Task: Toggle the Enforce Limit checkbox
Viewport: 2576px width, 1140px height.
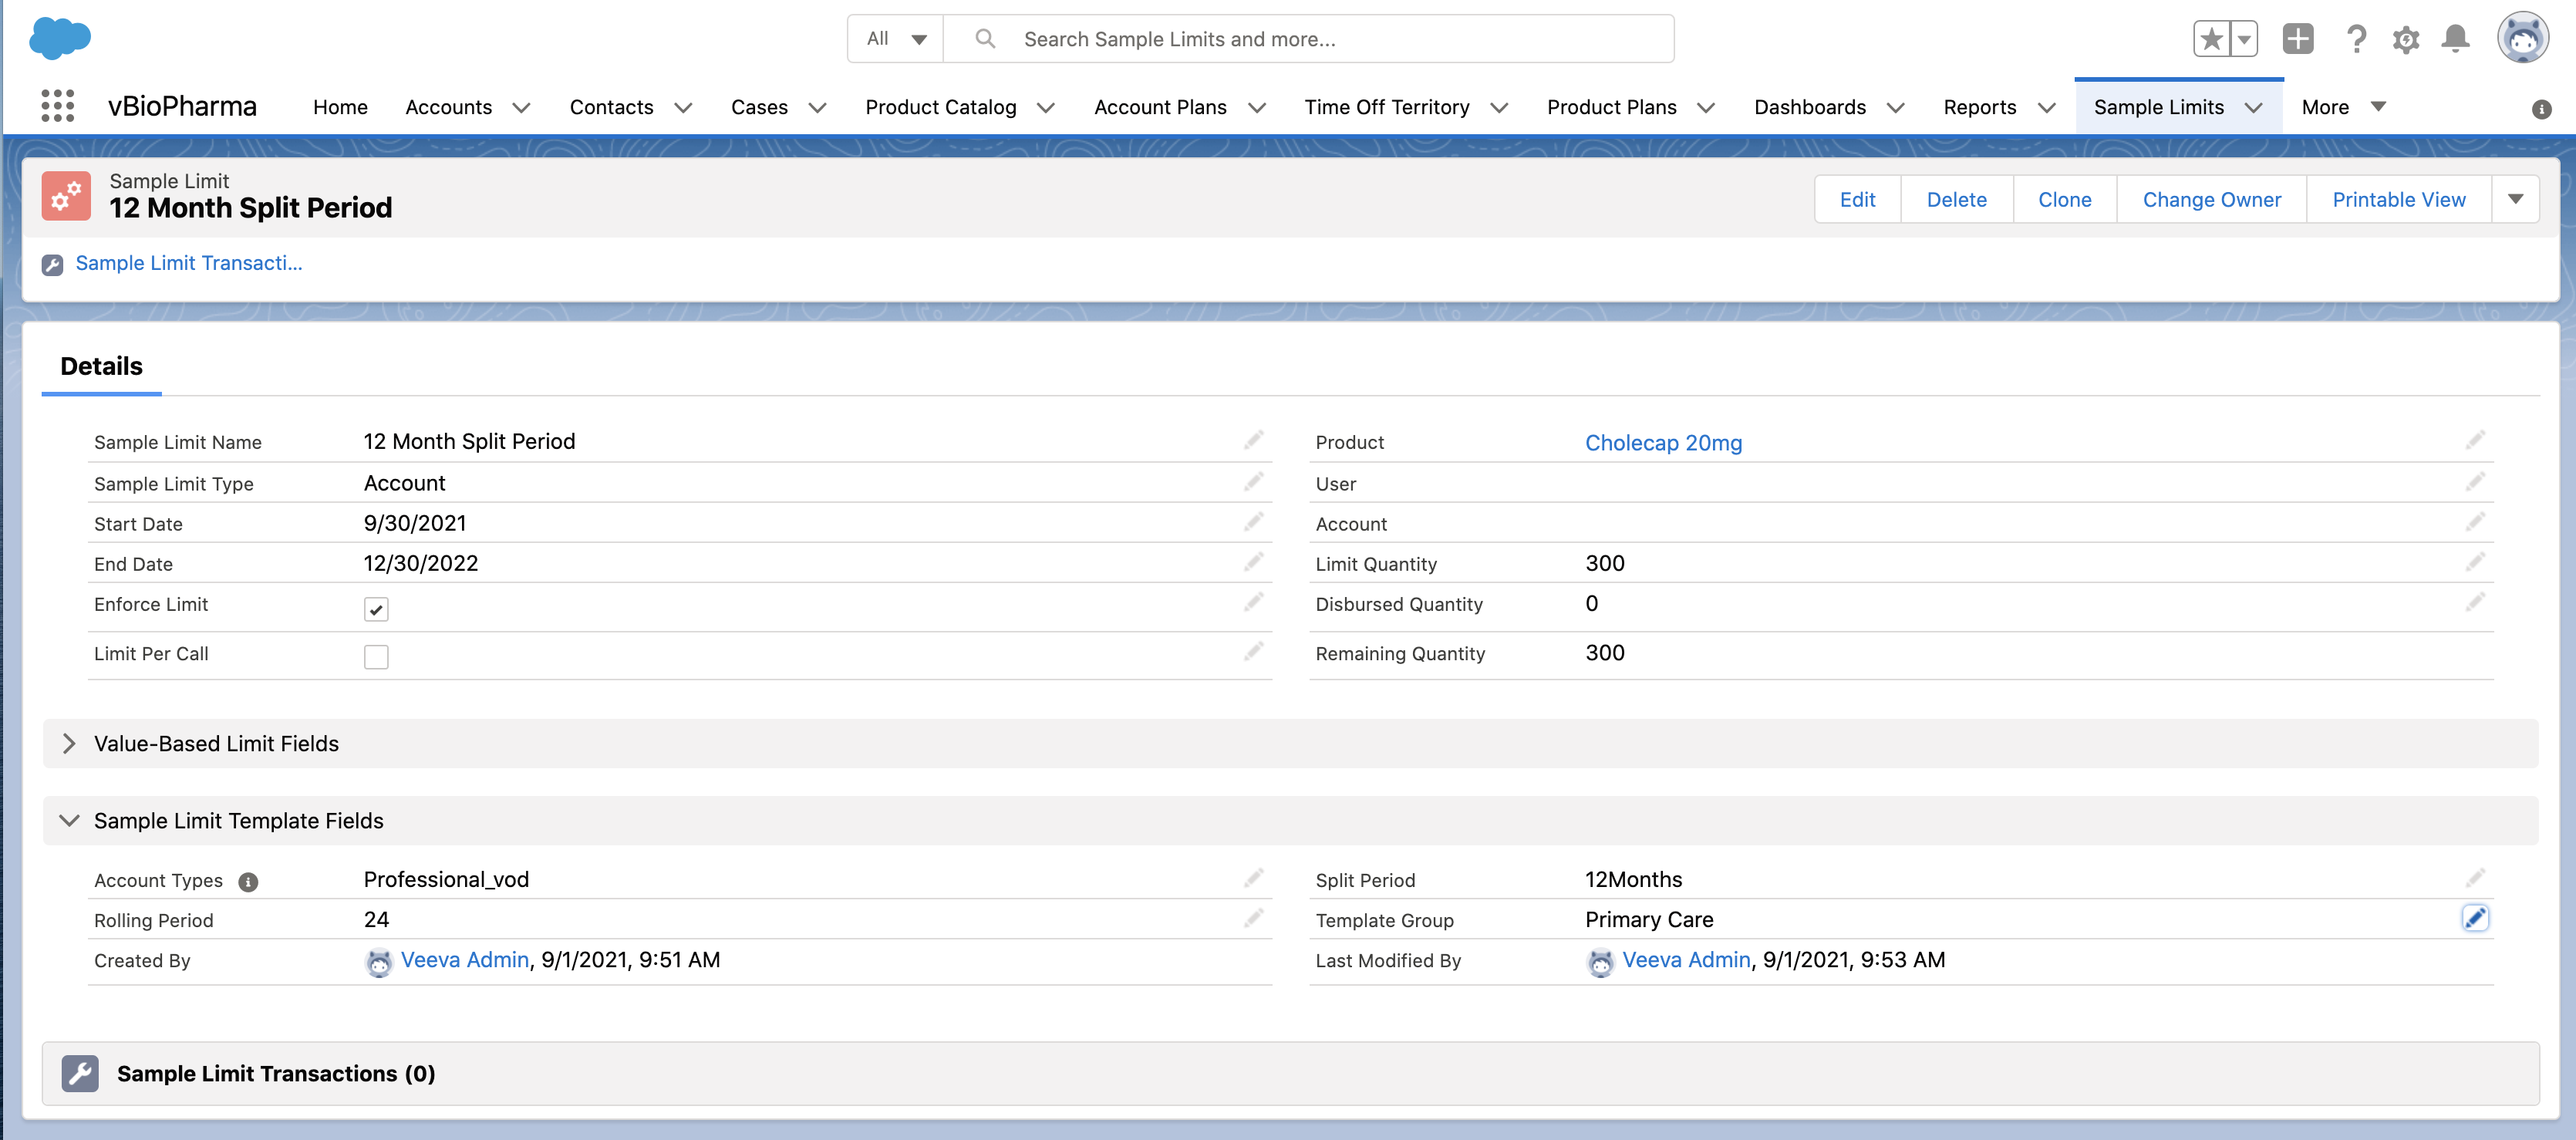Action: (376, 609)
